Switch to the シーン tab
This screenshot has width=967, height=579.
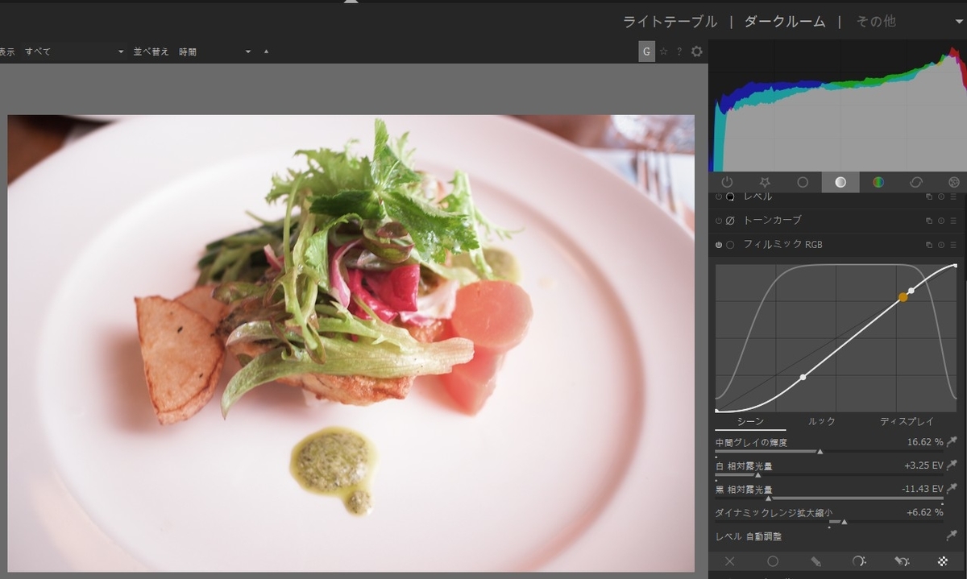coord(750,421)
